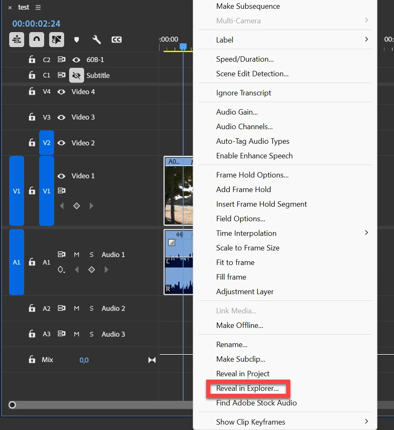The image size is (394, 430).
Task: Expand Show Clip Keyframes submenu
Action: [284, 422]
